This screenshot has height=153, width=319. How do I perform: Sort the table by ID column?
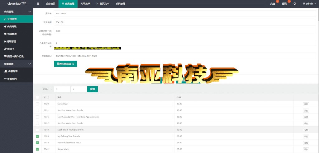pos(48,98)
